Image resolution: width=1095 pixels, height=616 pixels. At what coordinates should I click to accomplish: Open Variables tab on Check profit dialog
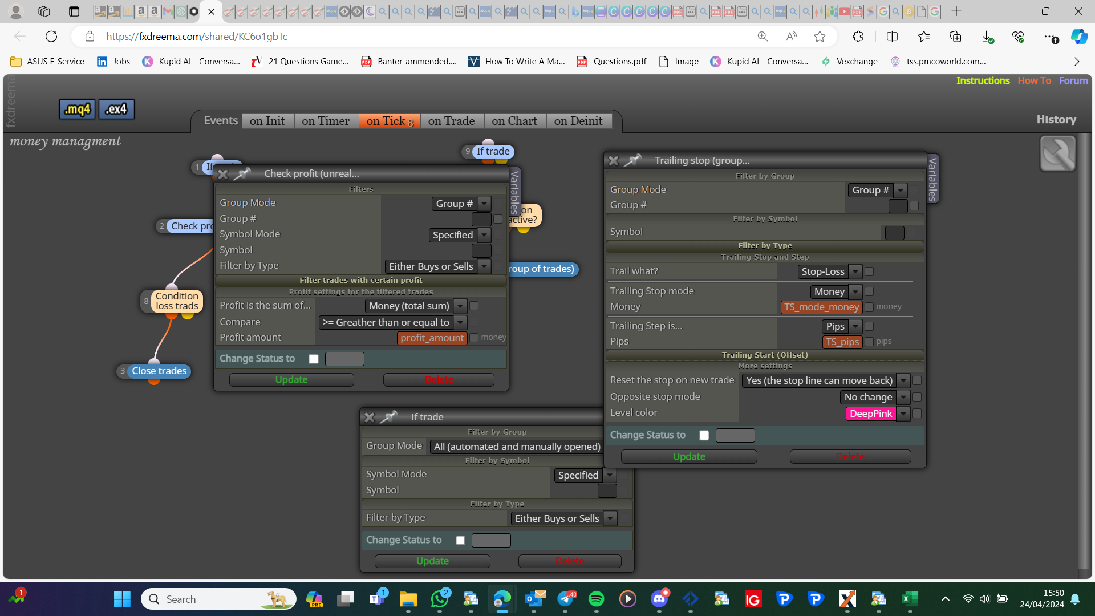(514, 192)
